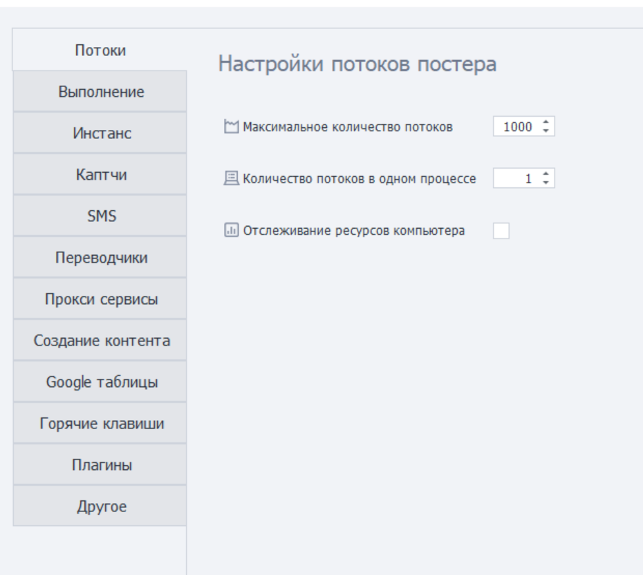Image resolution: width=643 pixels, height=575 pixels.
Task: Open the Переводчики tab
Action: point(100,257)
